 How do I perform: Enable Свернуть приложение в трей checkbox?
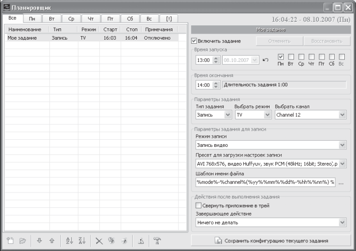coord(198,205)
